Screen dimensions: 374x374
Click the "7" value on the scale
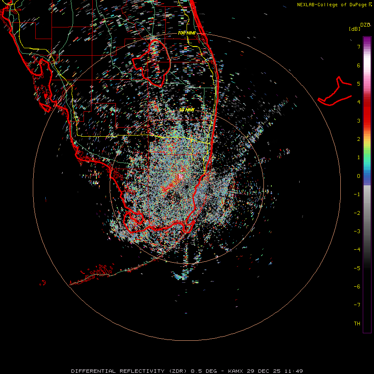(359, 47)
